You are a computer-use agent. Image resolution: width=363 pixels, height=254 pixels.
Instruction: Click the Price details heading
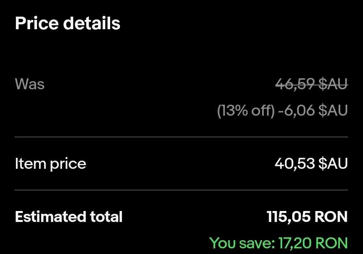(67, 24)
